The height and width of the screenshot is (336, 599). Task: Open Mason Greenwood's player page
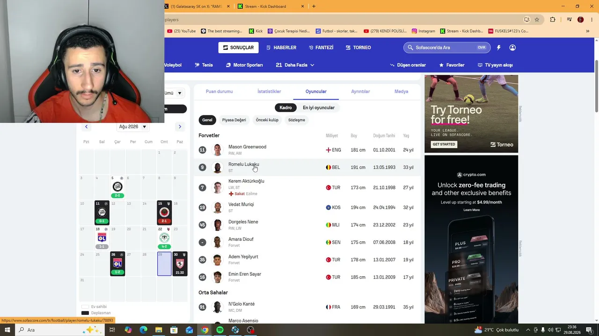[x=247, y=147]
